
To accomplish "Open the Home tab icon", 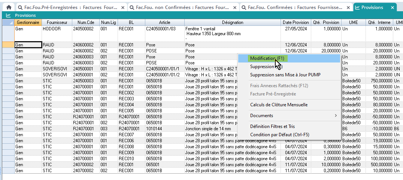I will pos(9,7).
